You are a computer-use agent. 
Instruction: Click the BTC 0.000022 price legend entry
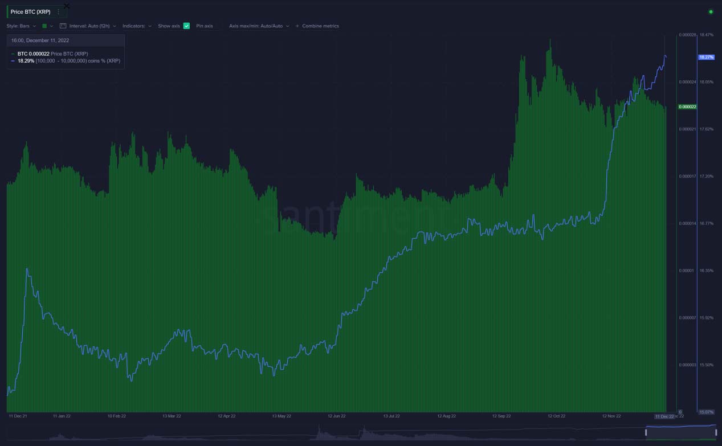52,54
